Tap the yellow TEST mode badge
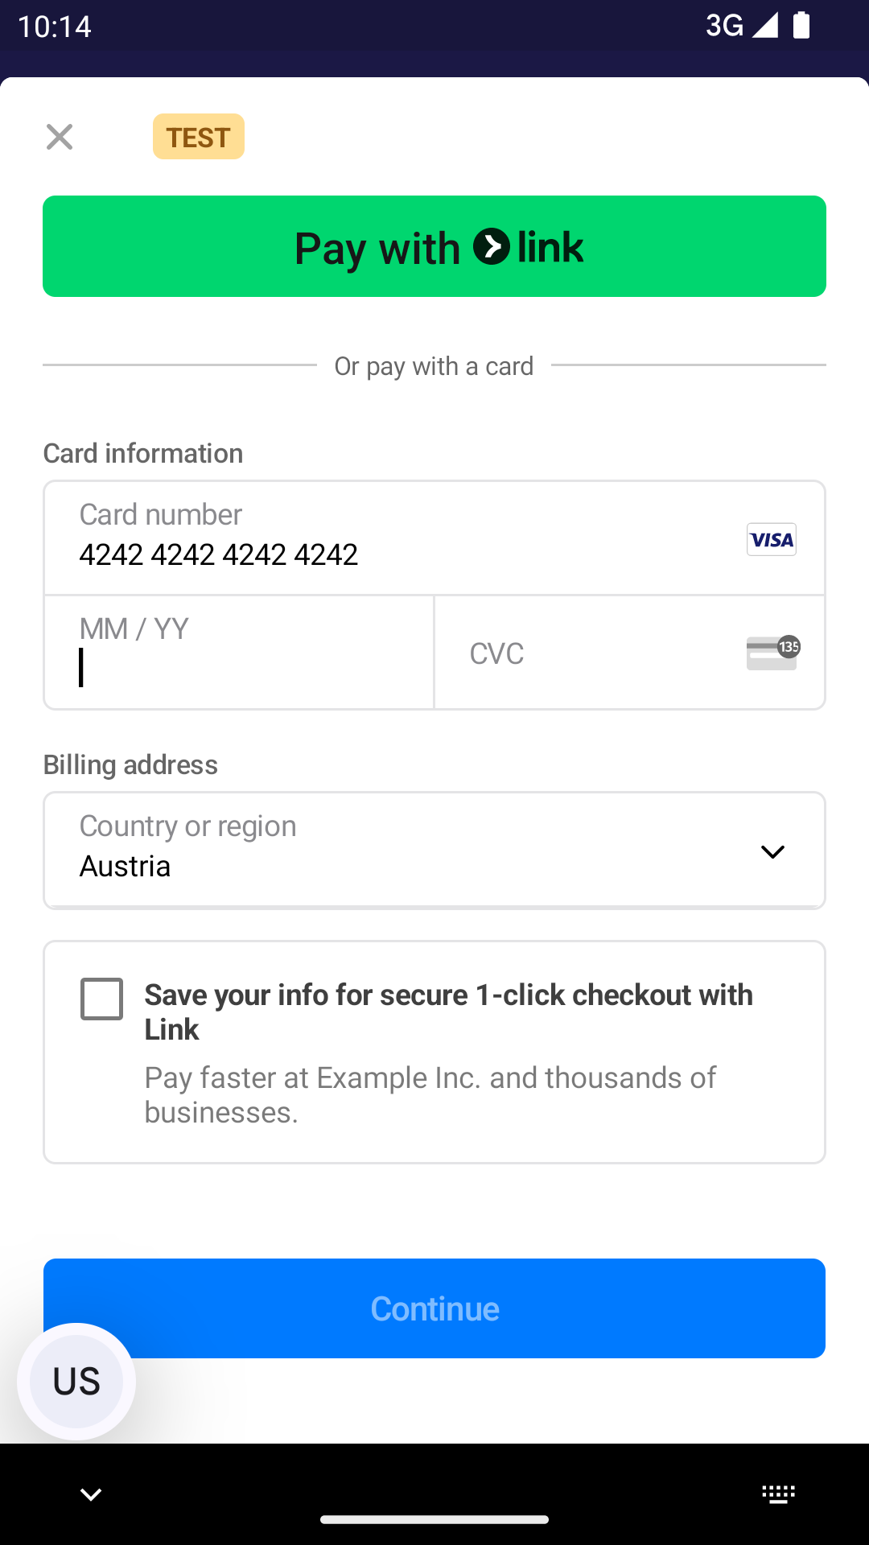869x1545 pixels. [199, 137]
